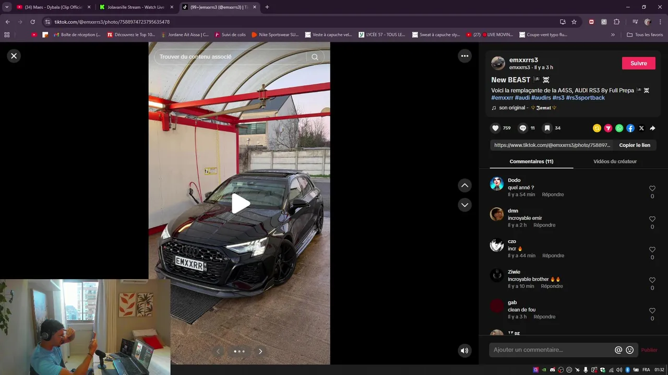This screenshot has width=668, height=375.
Task: Like czo's comment
Action: point(652,250)
